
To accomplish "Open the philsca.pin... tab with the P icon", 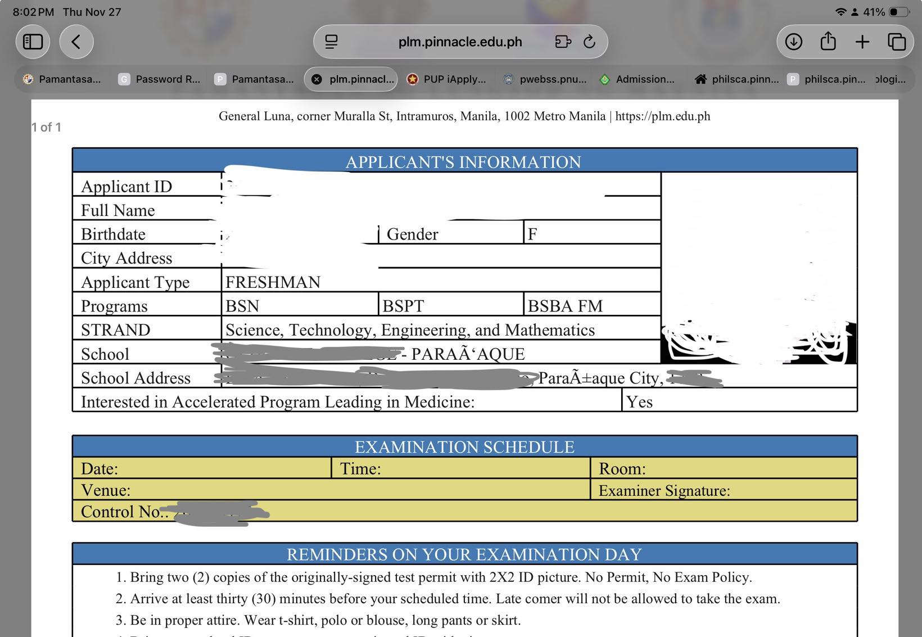I will coord(826,79).
